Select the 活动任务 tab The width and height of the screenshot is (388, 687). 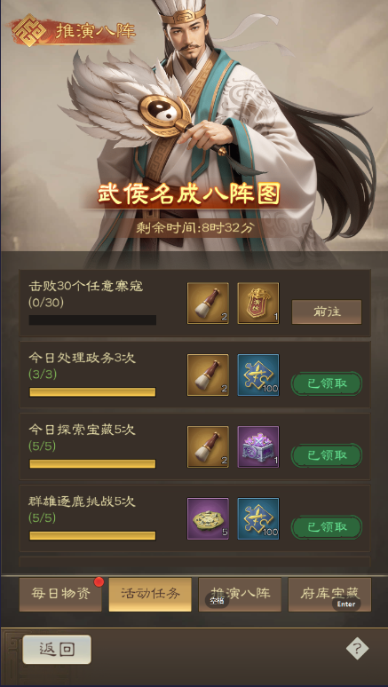(x=150, y=595)
